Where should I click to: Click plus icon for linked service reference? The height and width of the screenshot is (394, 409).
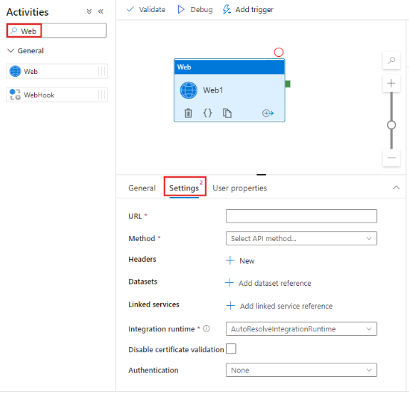pyautogui.click(x=231, y=306)
